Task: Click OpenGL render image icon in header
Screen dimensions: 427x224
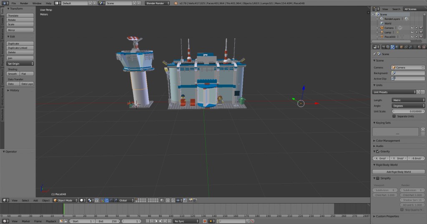Action: click(x=190, y=200)
